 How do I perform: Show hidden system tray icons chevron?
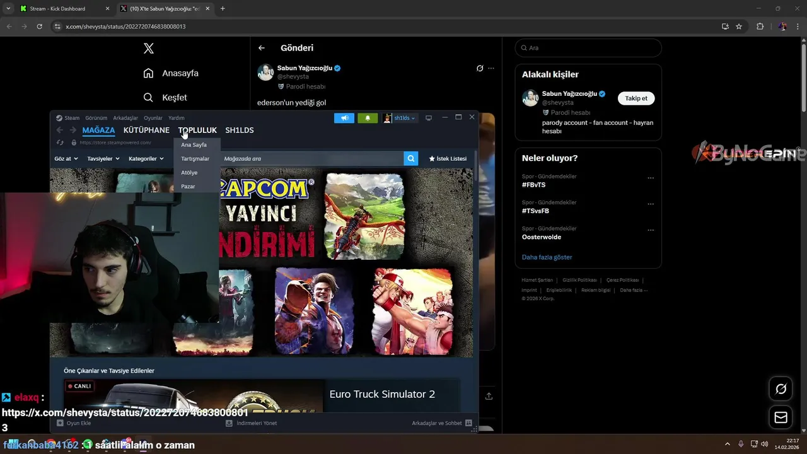(x=727, y=444)
